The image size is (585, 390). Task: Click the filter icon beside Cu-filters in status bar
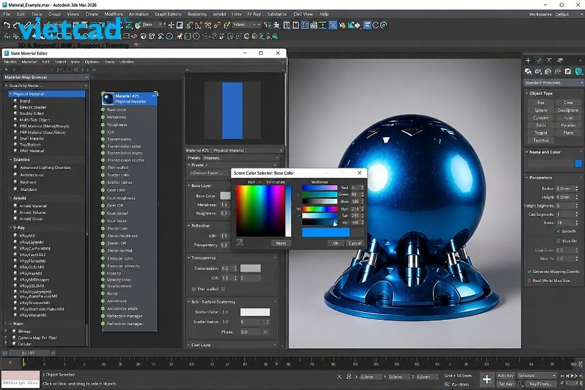(x=447, y=384)
